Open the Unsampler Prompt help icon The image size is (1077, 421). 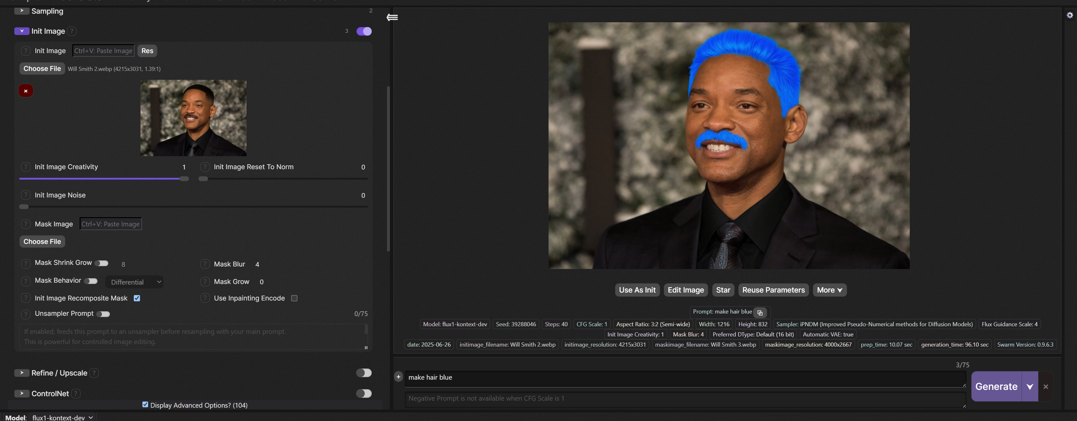coord(25,314)
